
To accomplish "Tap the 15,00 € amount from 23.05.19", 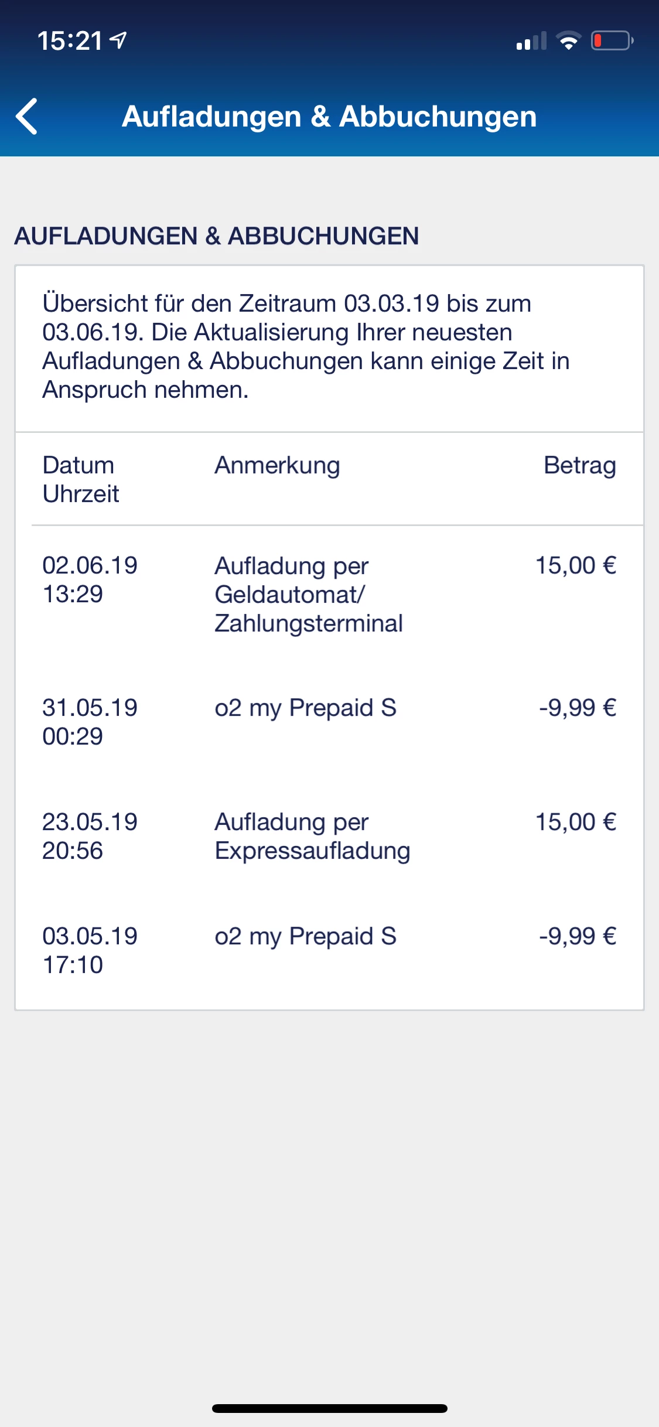I will 575,822.
